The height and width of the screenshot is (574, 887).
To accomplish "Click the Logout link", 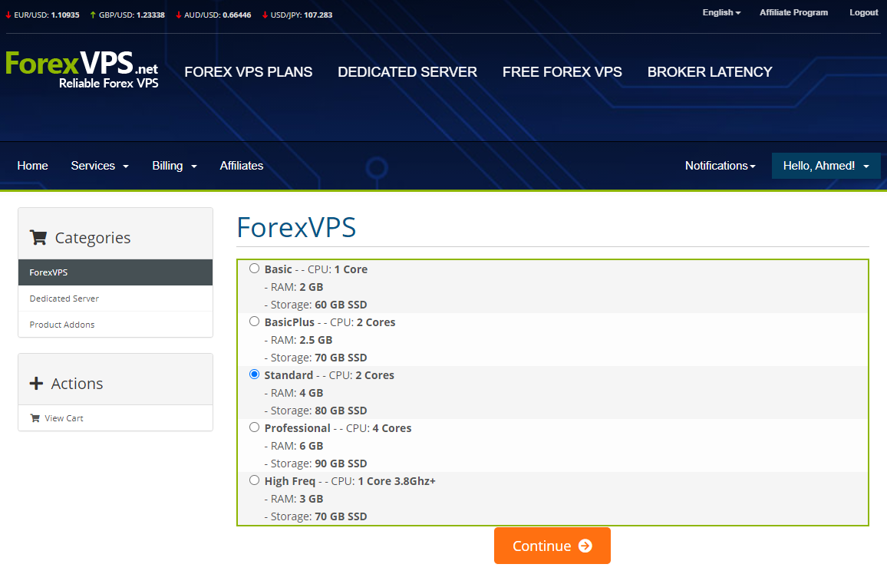I will point(864,12).
